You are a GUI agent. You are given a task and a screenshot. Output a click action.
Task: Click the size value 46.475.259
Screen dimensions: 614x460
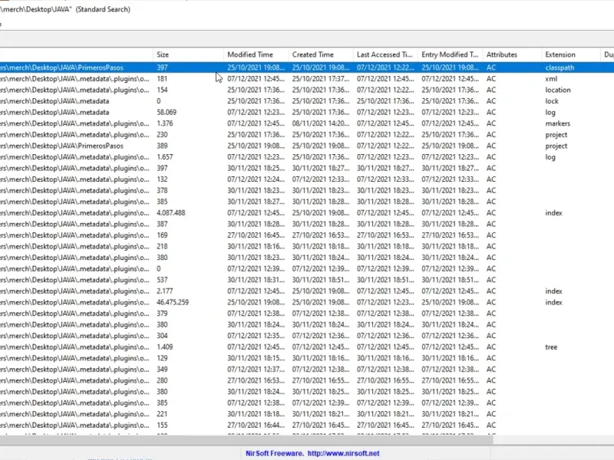[x=172, y=302]
